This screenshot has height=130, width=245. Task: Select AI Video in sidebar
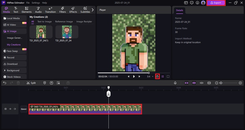pos(14,25)
